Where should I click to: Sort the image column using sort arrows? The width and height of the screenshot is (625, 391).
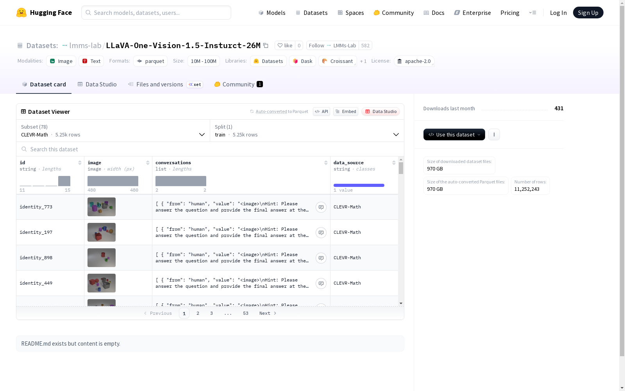click(148, 163)
